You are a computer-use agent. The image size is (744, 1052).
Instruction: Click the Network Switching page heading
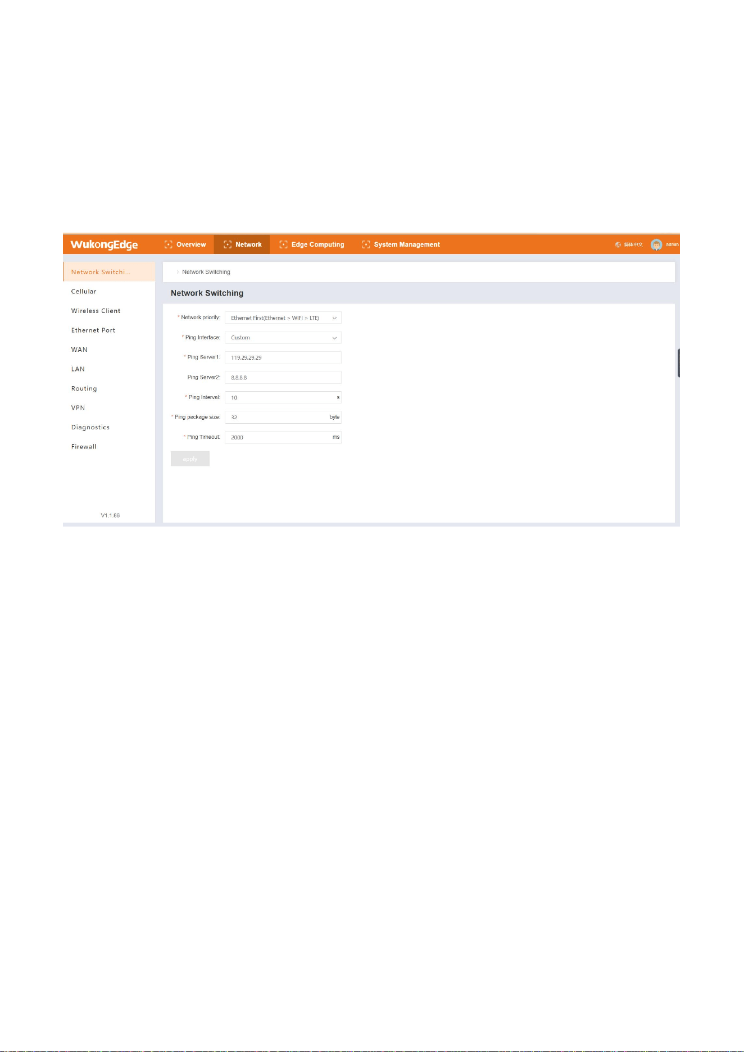(207, 293)
